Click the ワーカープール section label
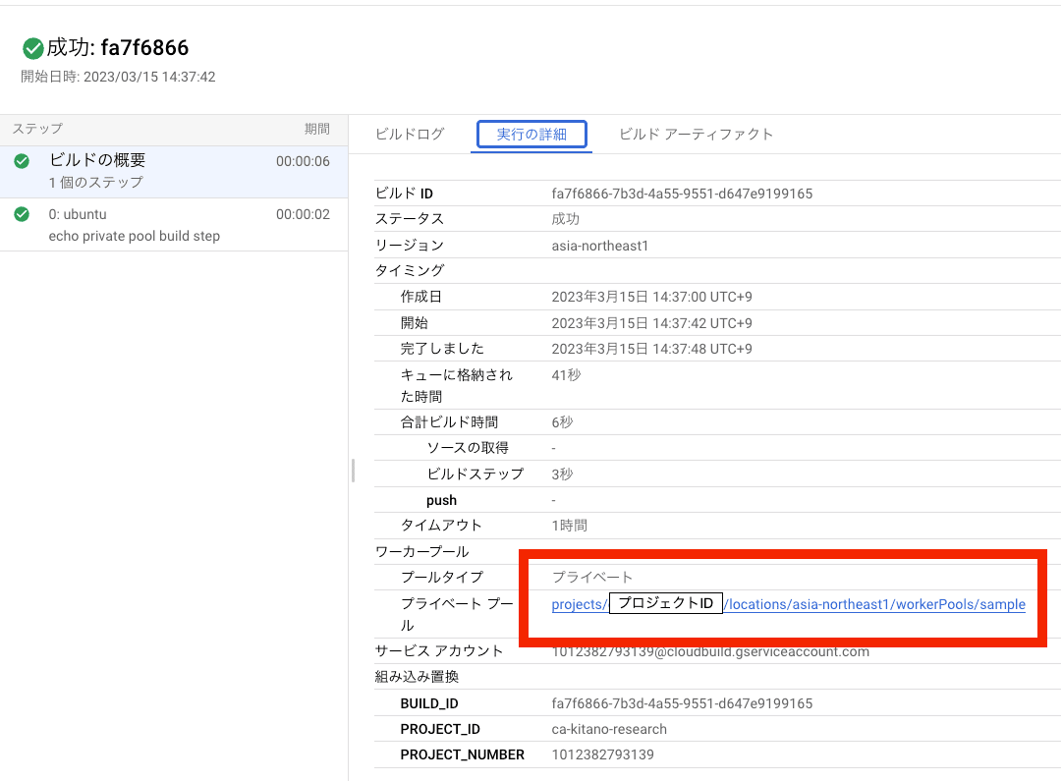 coord(422,552)
